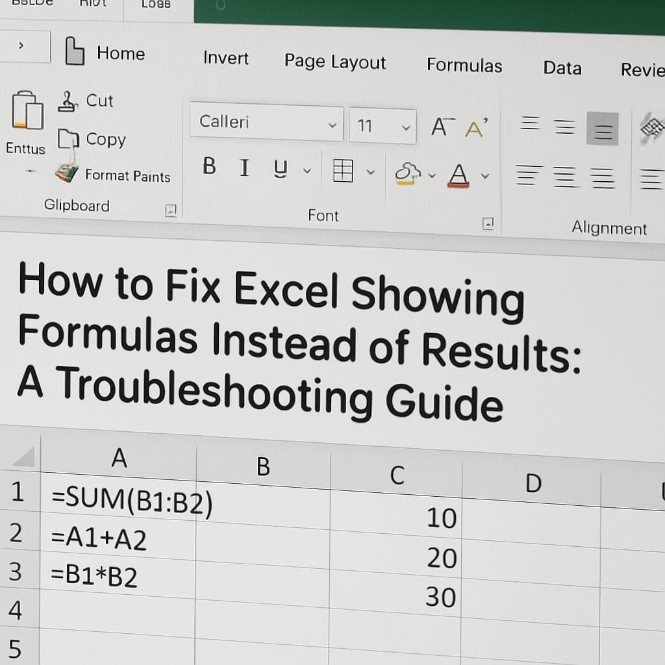This screenshot has width=665, height=665.
Task: Expand the Font Color dropdown arrow
Action: (483, 174)
